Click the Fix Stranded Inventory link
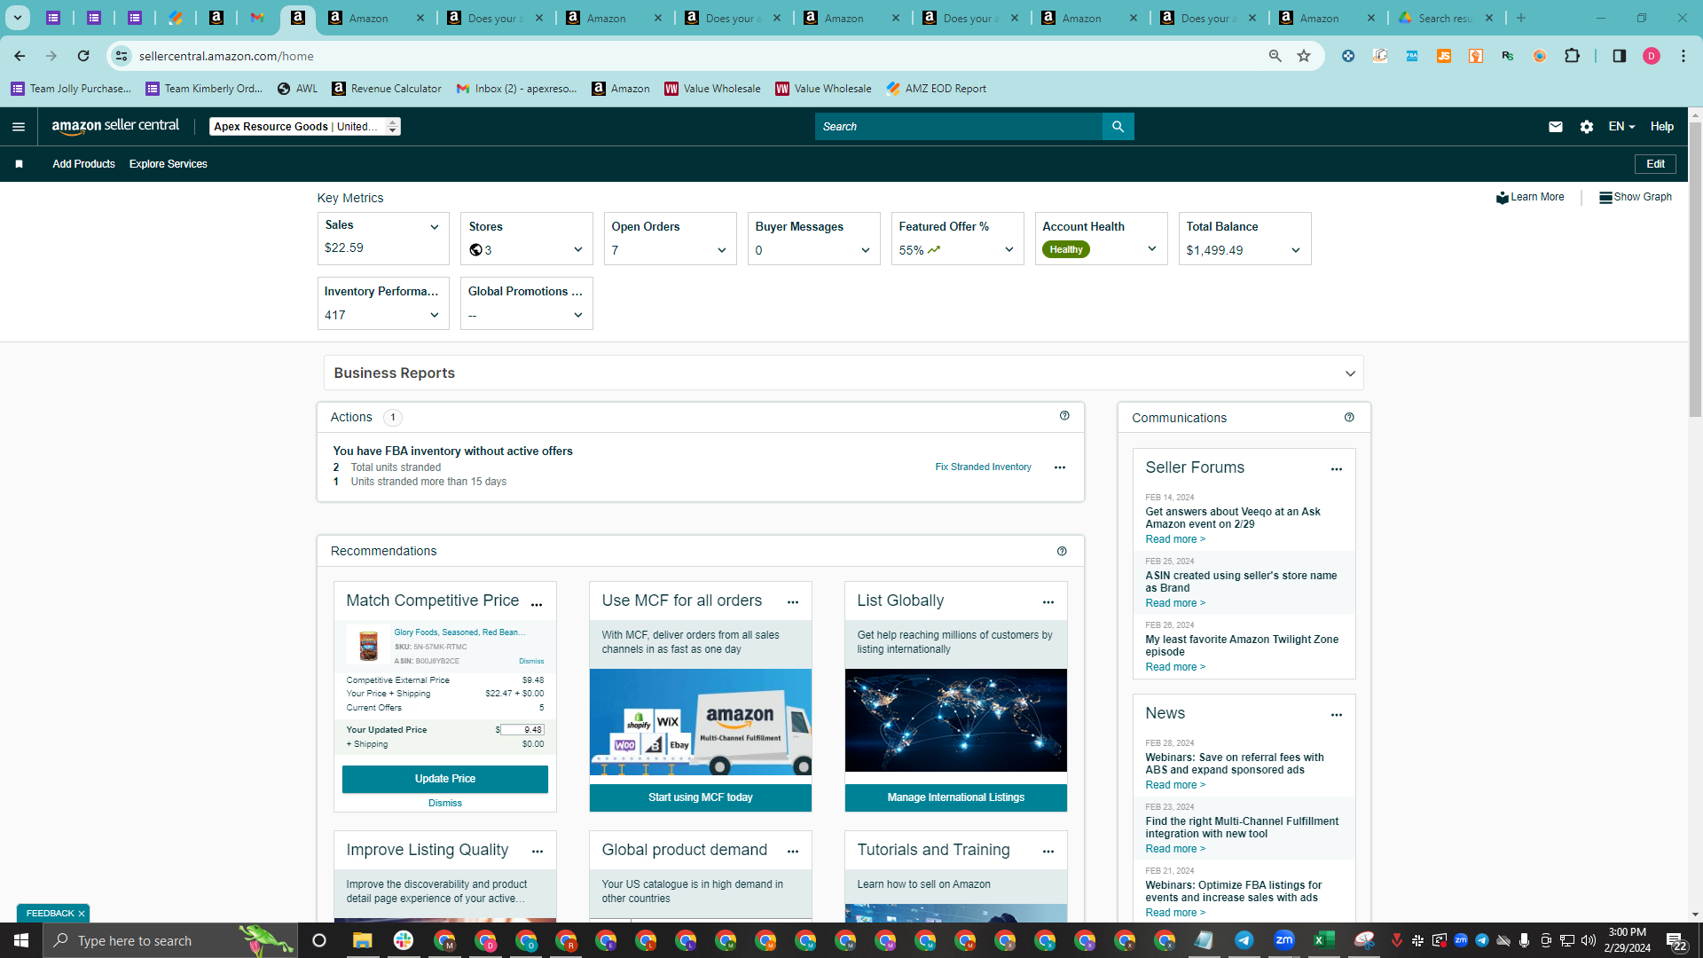The height and width of the screenshot is (958, 1703). click(x=983, y=467)
